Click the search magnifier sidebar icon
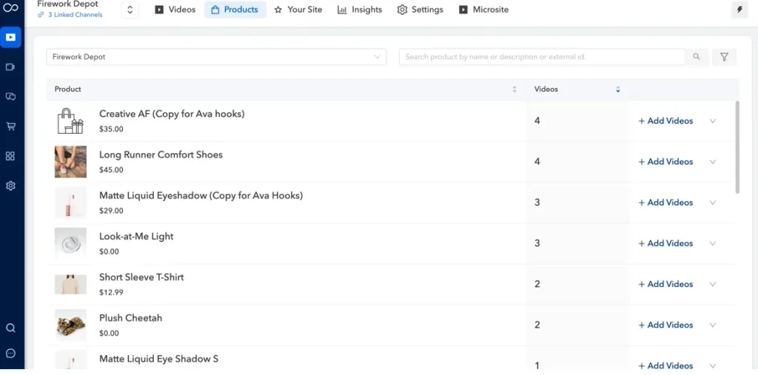This screenshot has width=758, height=375. 10,328
